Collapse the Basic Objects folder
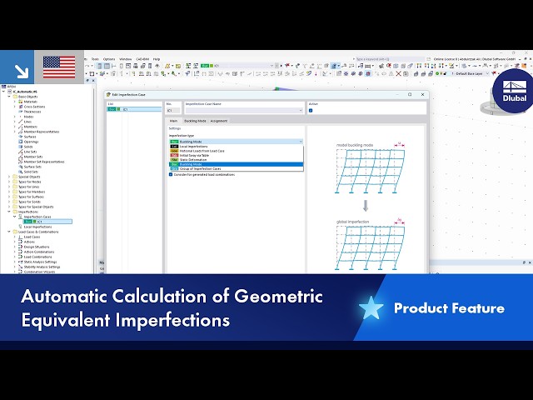The width and height of the screenshot is (533, 400). pos(9,97)
